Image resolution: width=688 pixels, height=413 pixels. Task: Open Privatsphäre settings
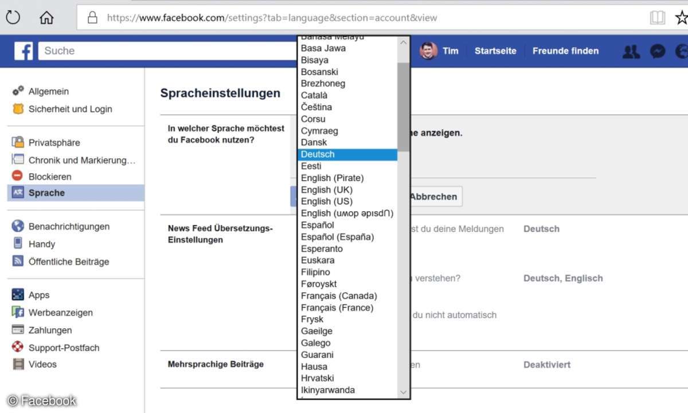pyautogui.click(x=54, y=143)
